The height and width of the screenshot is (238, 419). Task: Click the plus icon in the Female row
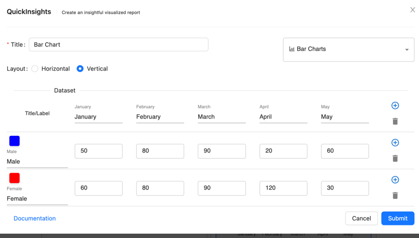tap(395, 179)
